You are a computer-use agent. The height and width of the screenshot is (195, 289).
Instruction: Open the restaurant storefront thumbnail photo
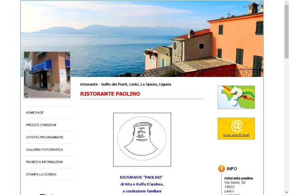(47, 75)
